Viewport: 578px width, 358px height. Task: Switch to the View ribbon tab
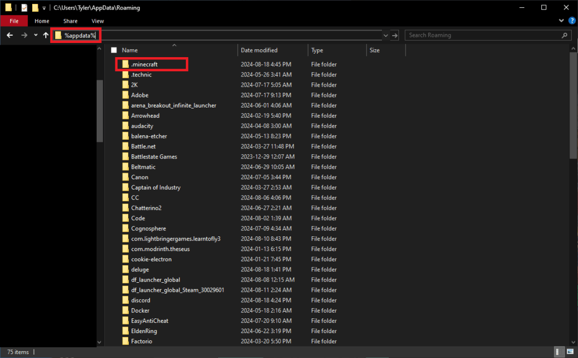click(x=98, y=21)
